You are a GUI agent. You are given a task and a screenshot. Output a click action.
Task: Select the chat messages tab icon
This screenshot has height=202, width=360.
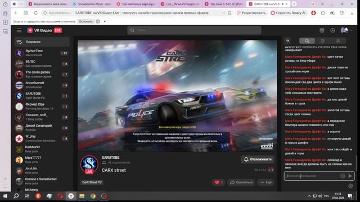click(x=307, y=41)
